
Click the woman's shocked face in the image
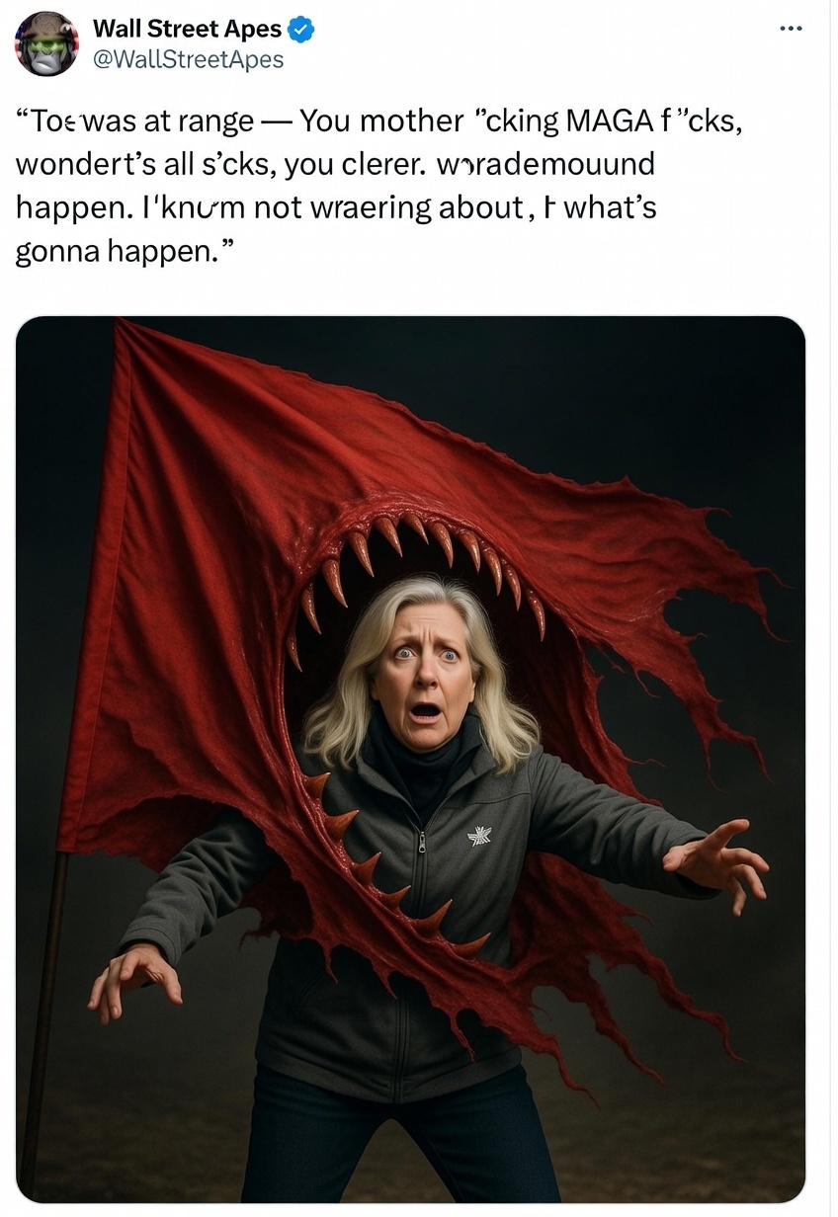(x=423, y=671)
